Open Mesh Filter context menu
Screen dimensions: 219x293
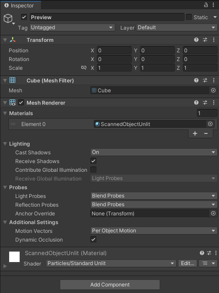[x=214, y=80]
